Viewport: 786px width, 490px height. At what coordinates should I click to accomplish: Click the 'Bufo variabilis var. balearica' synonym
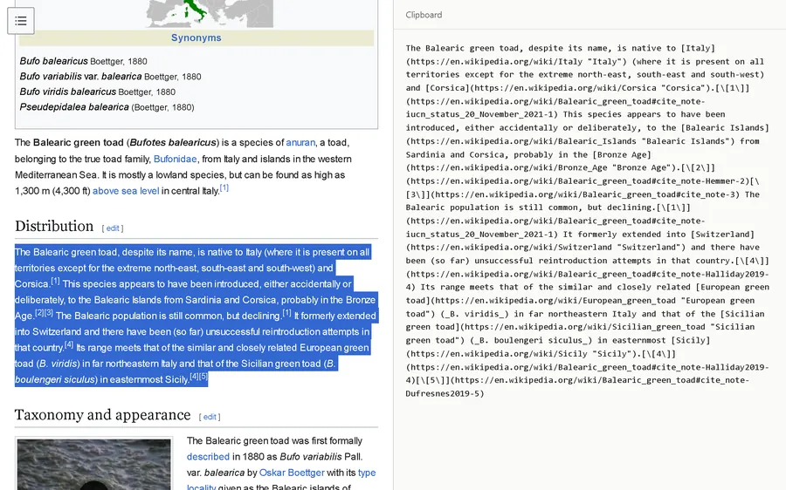(110, 77)
